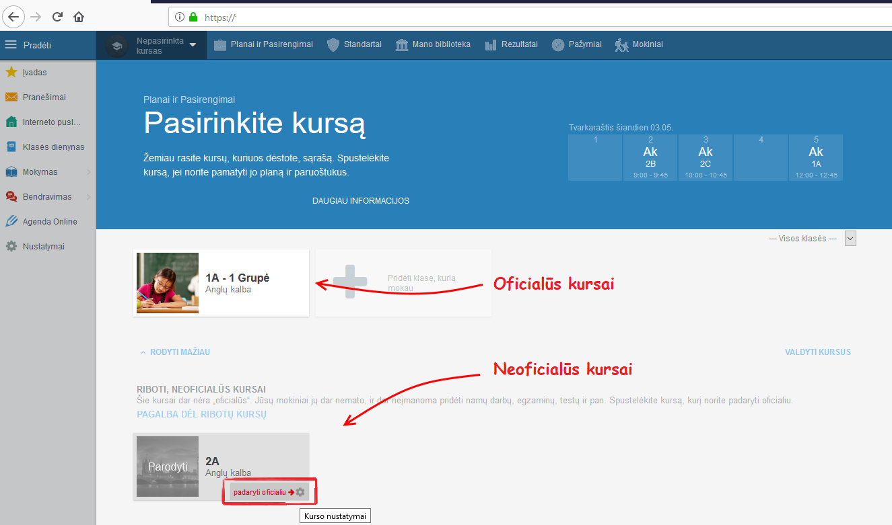Open Agenda Online pencil icon
Image resolution: width=892 pixels, height=525 pixels.
(x=11, y=222)
